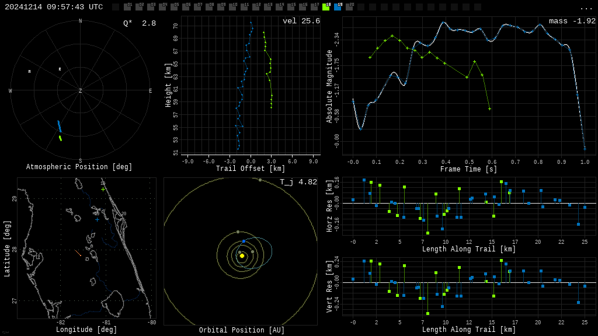Click the timestamp 20241214 09:57:43 UTC

pos(54,7)
